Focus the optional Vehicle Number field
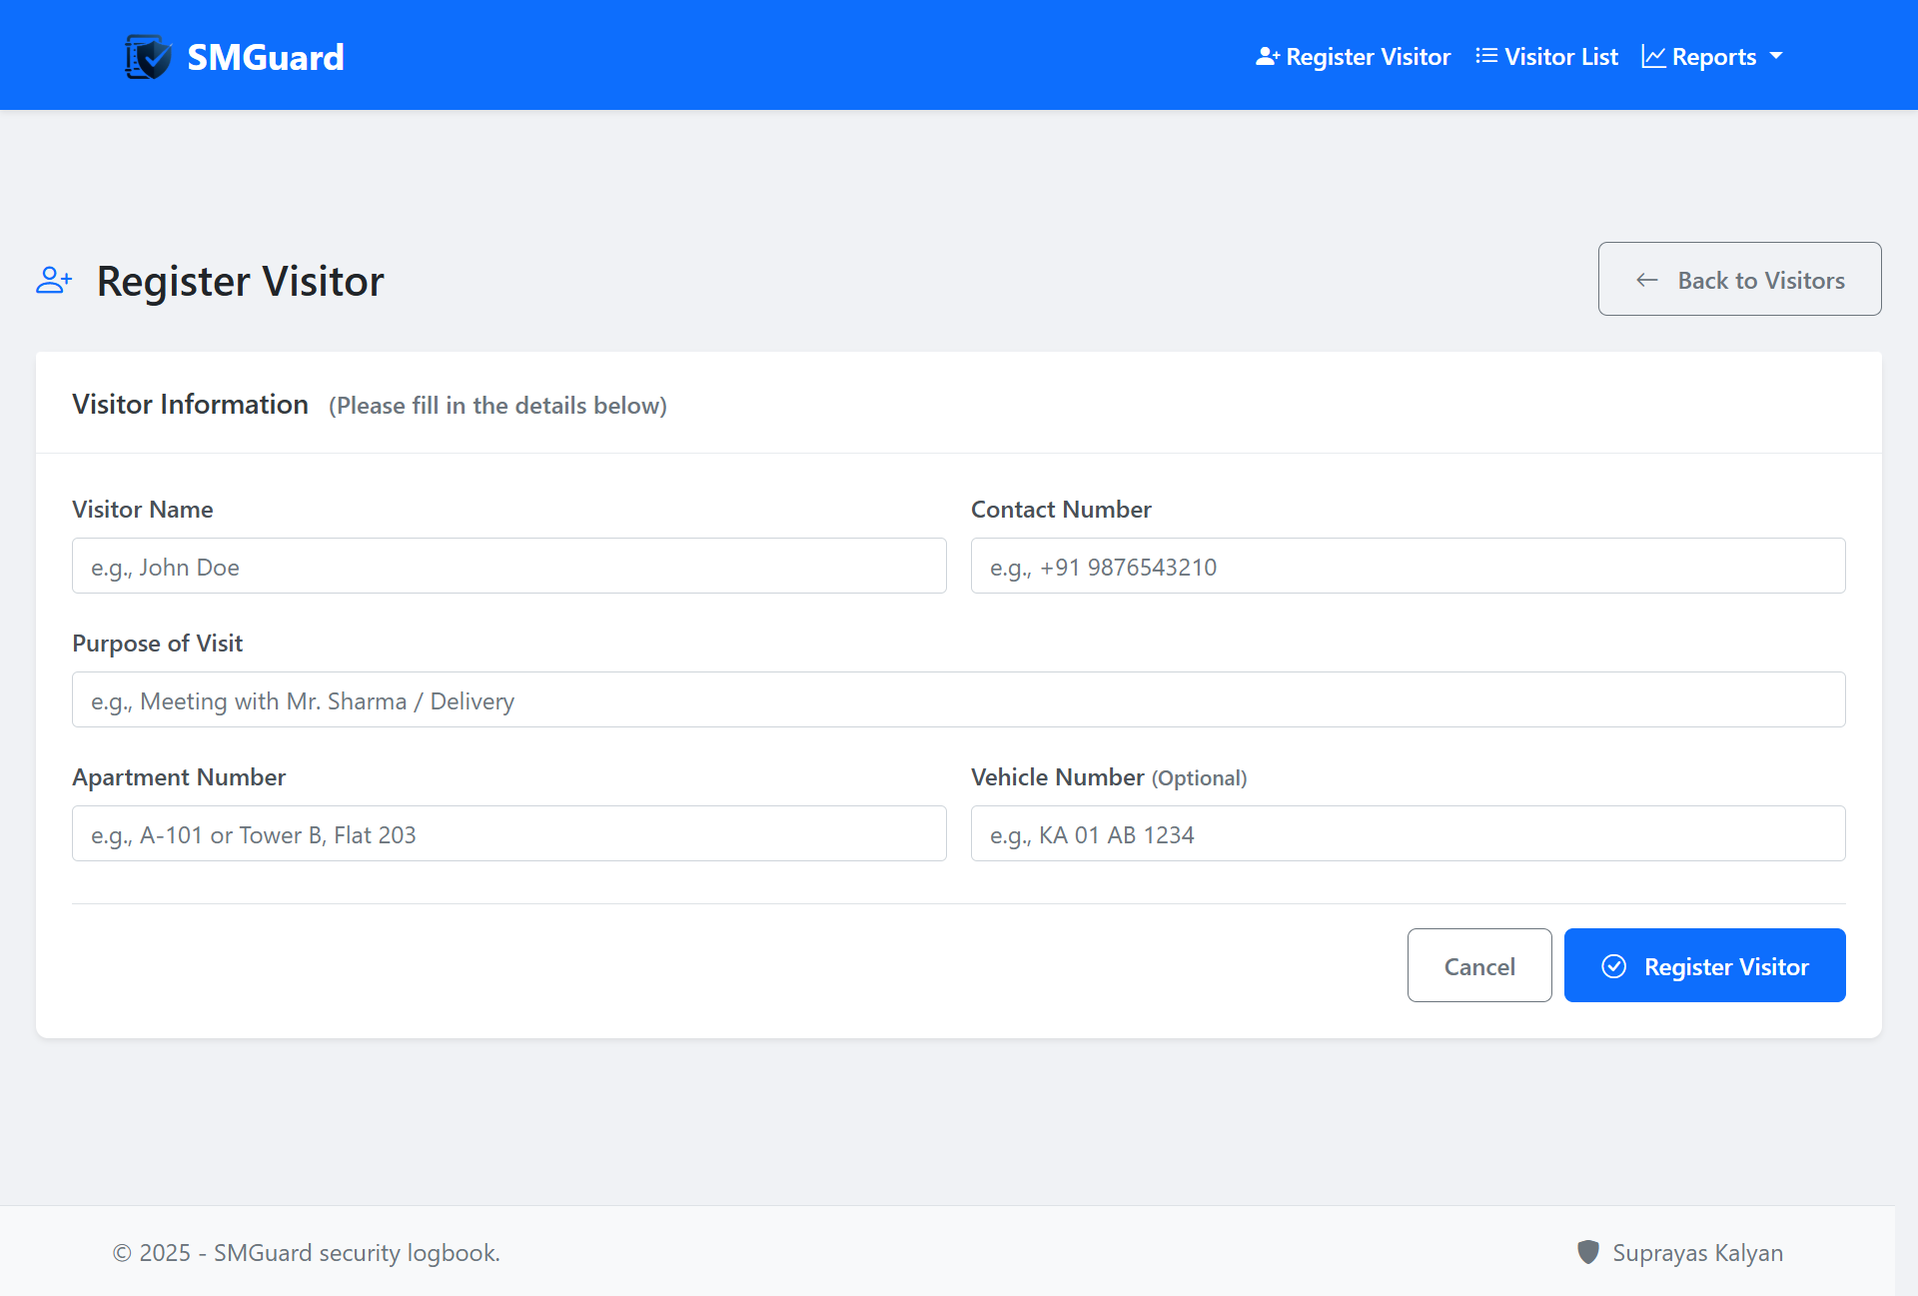Viewport: 1918px width, 1296px height. coord(1408,834)
